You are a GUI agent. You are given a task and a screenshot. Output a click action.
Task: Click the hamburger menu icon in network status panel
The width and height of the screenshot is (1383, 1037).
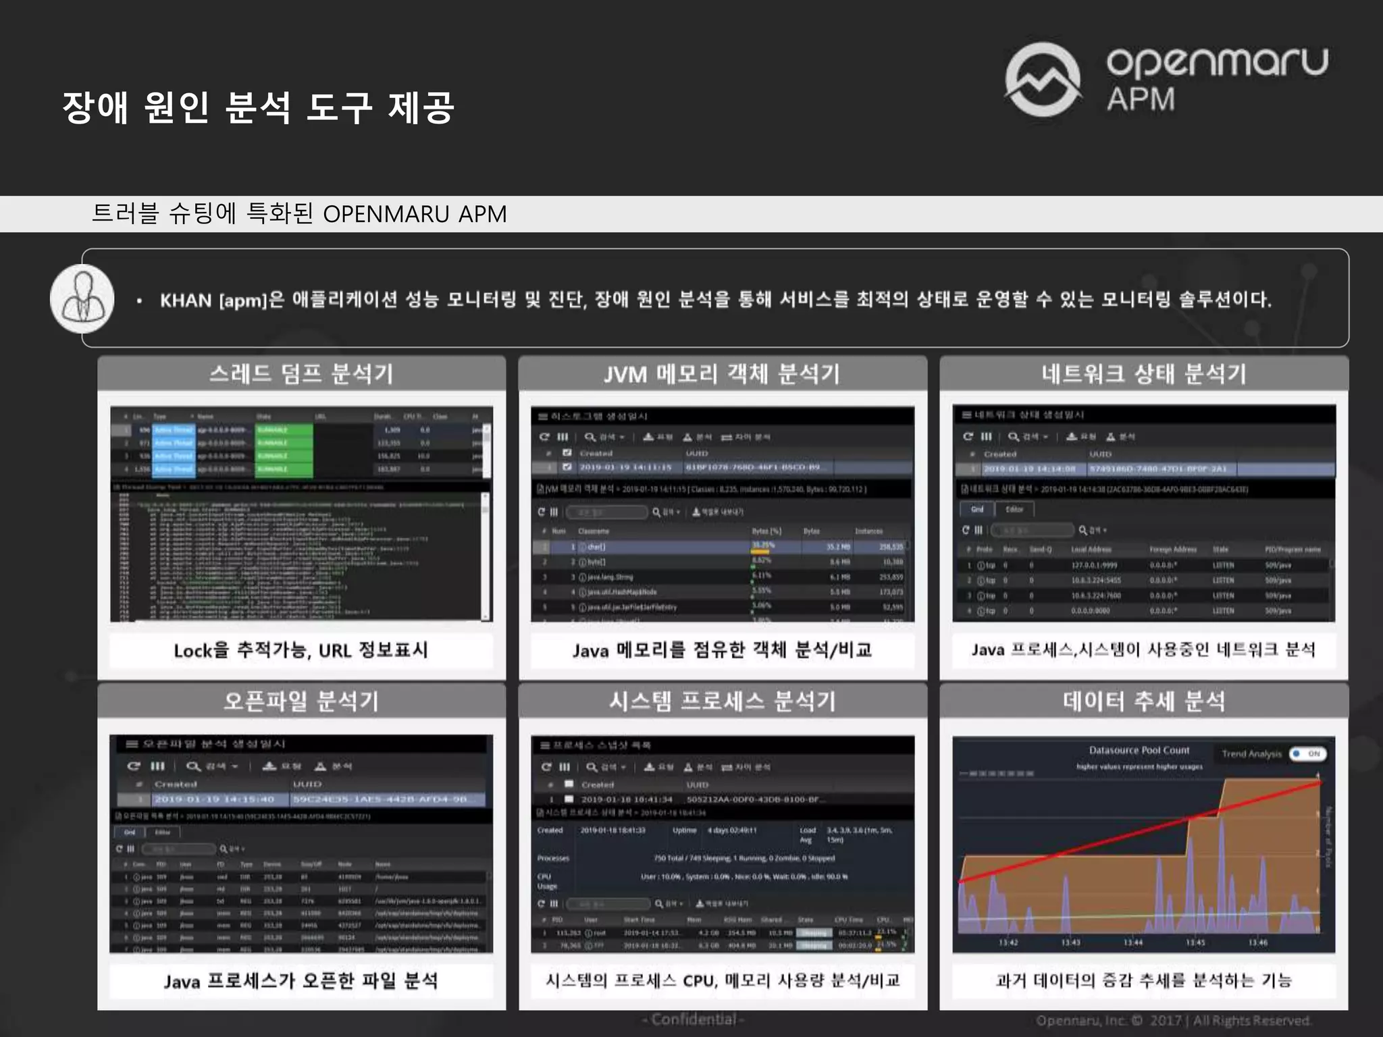click(967, 415)
